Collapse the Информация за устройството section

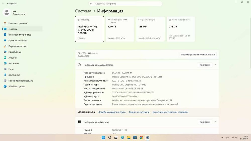pos(215,65)
